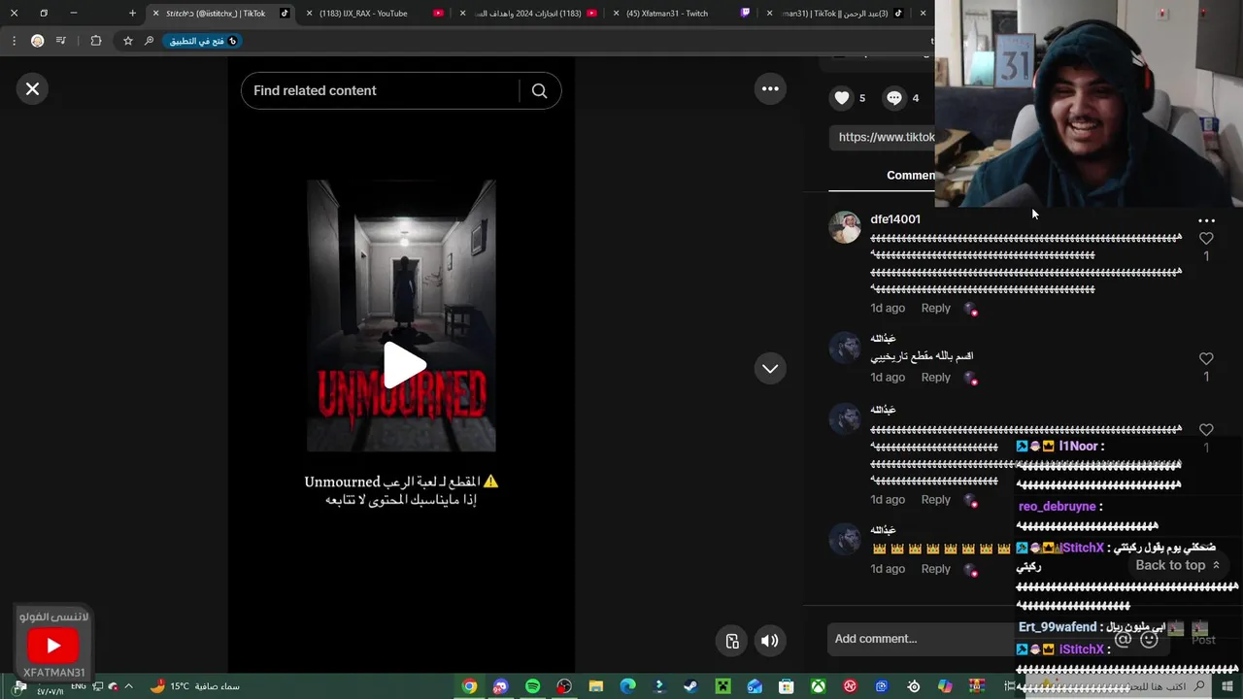Click the ENG language indicator
The image size is (1243, 699).
tap(79, 686)
